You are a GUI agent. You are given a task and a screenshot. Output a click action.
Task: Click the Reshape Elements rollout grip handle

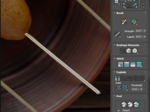coord(145,45)
